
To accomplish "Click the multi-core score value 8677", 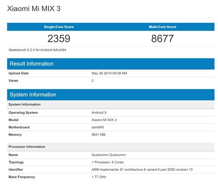I will point(162,39).
